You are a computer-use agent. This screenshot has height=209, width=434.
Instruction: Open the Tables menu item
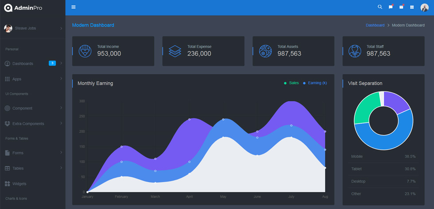click(x=33, y=168)
